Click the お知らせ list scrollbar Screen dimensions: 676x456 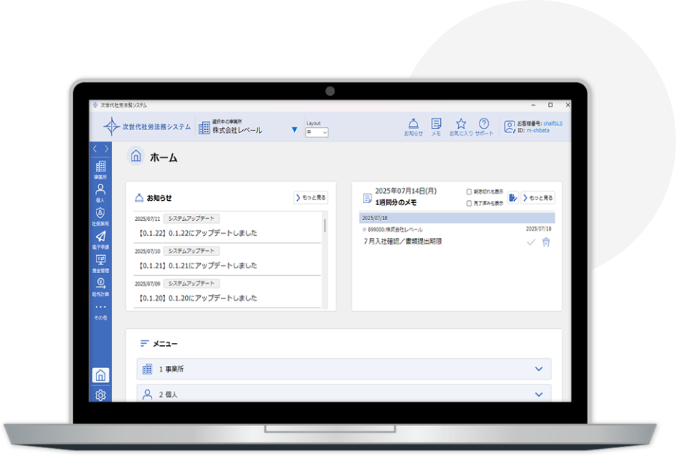click(325, 226)
